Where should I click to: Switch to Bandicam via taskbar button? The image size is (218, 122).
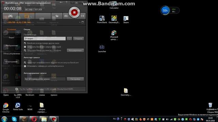54,119
